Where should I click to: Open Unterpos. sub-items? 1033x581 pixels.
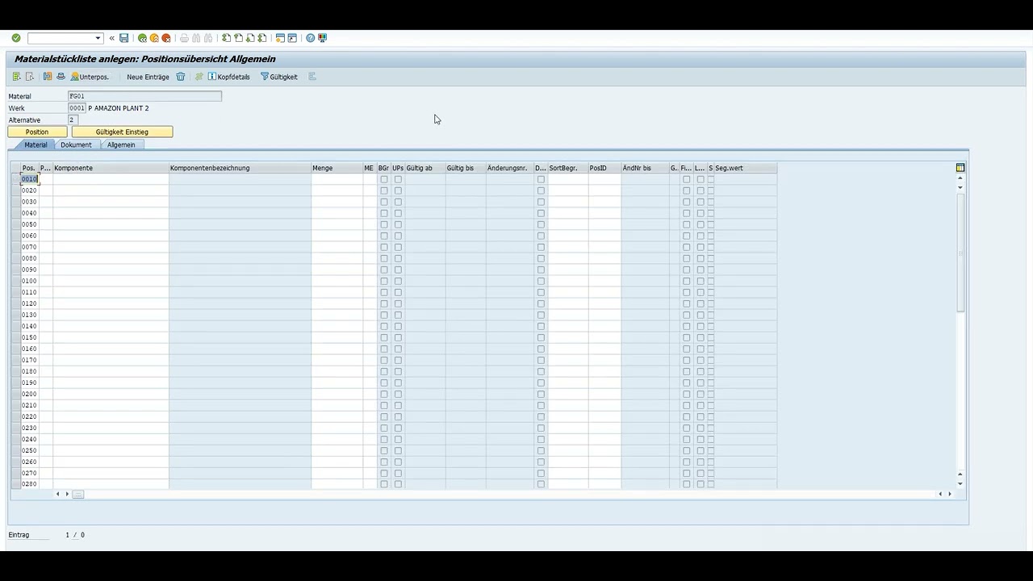pos(90,77)
